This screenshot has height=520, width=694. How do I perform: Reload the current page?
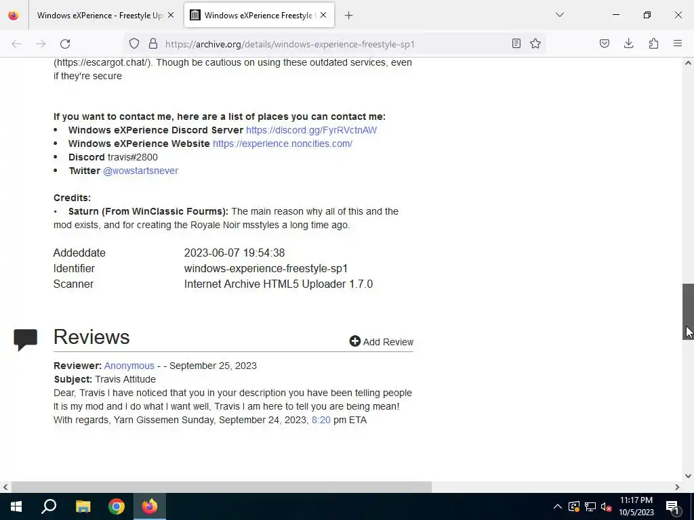(x=65, y=44)
